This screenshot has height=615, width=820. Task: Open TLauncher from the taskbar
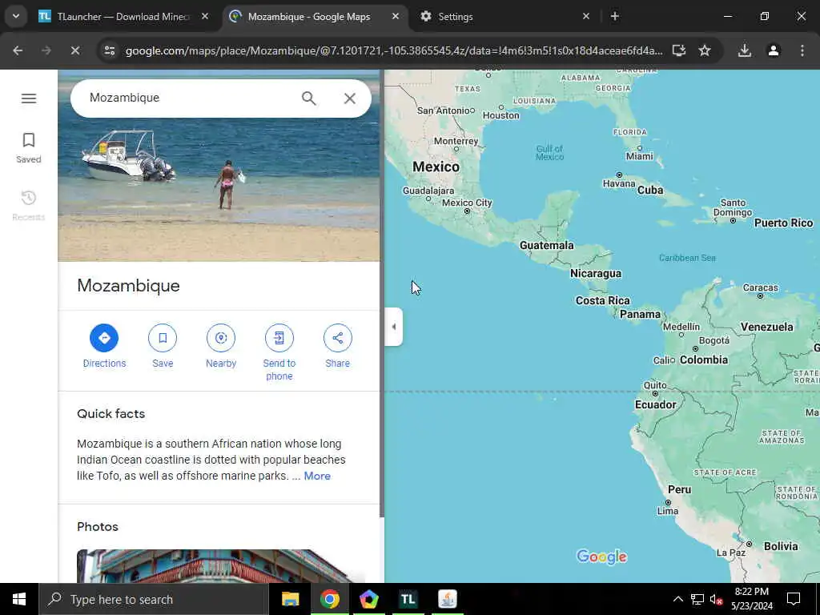(x=408, y=599)
